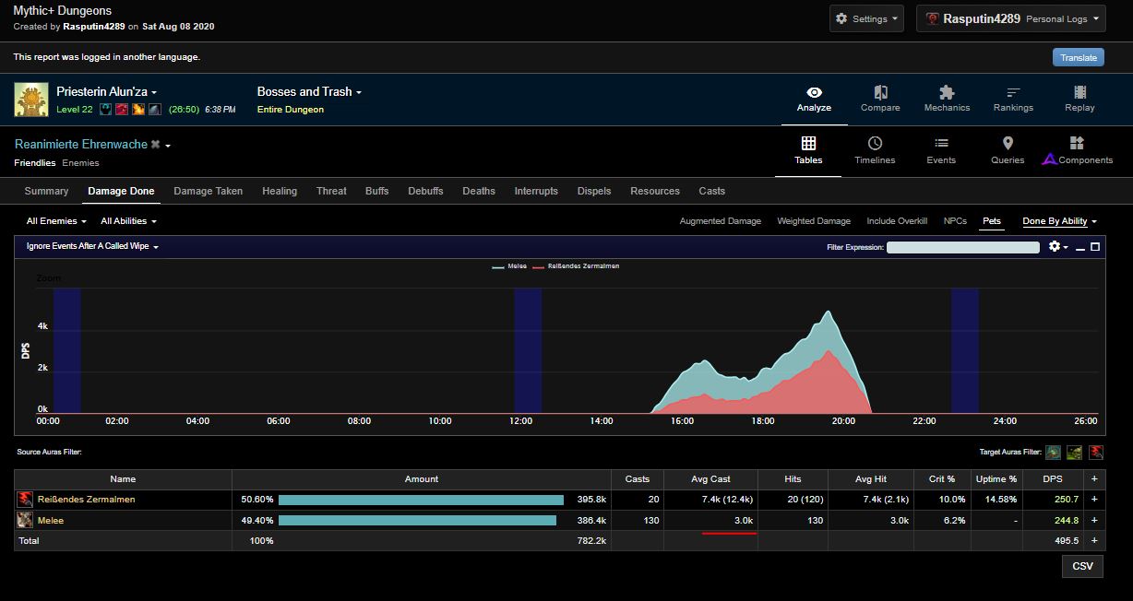This screenshot has height=601, width=1133.
Task: Open the Settings dropdown
Action: 866,18
